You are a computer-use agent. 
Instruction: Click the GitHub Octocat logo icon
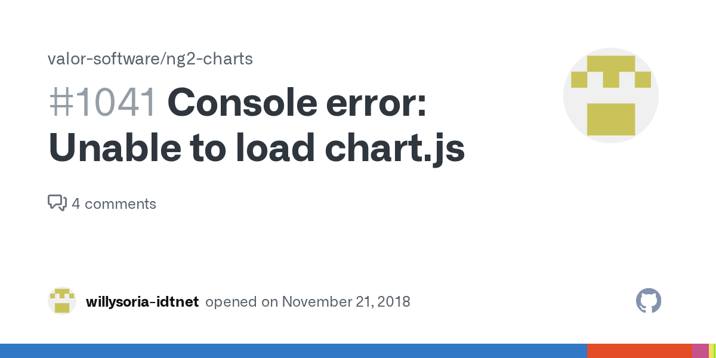pyautogui.click(x=649, y=301)
